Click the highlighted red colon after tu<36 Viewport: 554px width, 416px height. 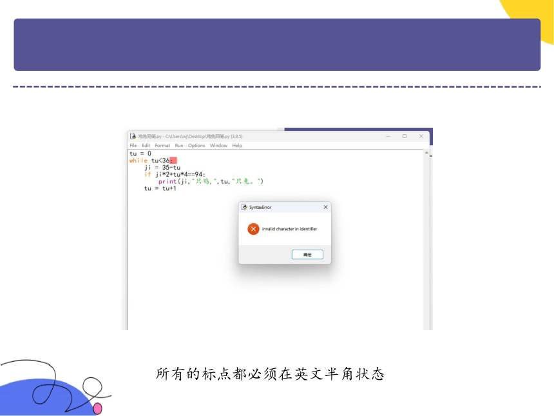click(x=173, y=161)
